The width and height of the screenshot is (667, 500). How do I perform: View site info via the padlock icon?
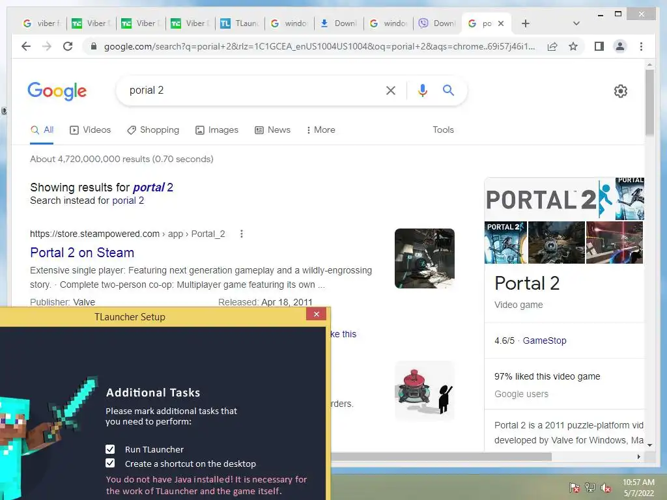click(x=94, y=46)
